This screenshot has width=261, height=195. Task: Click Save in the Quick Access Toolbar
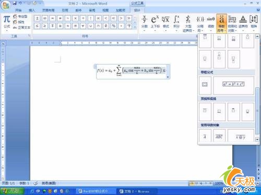(x=15, y=3)
